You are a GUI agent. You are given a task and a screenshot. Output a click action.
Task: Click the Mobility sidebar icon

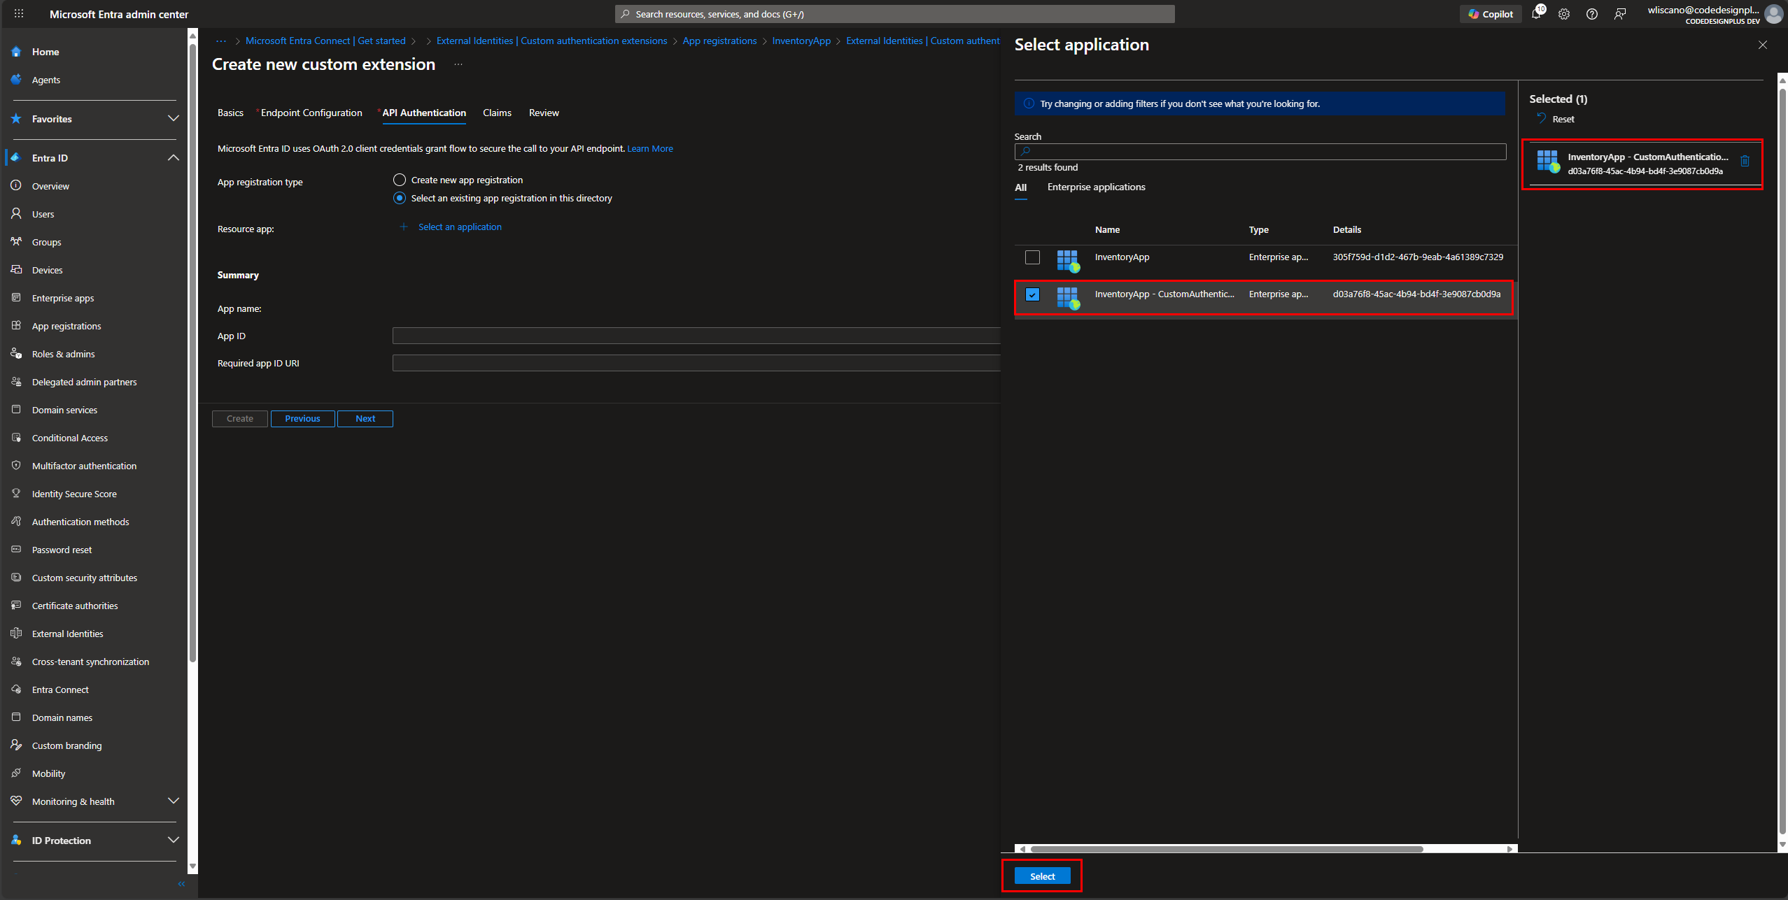tap(16, 773)
